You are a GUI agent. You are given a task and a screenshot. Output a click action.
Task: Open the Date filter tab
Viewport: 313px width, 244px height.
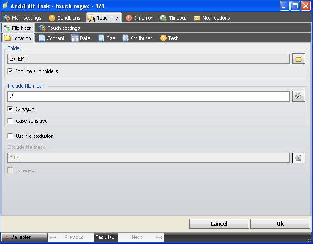click(x=81, y=38)
